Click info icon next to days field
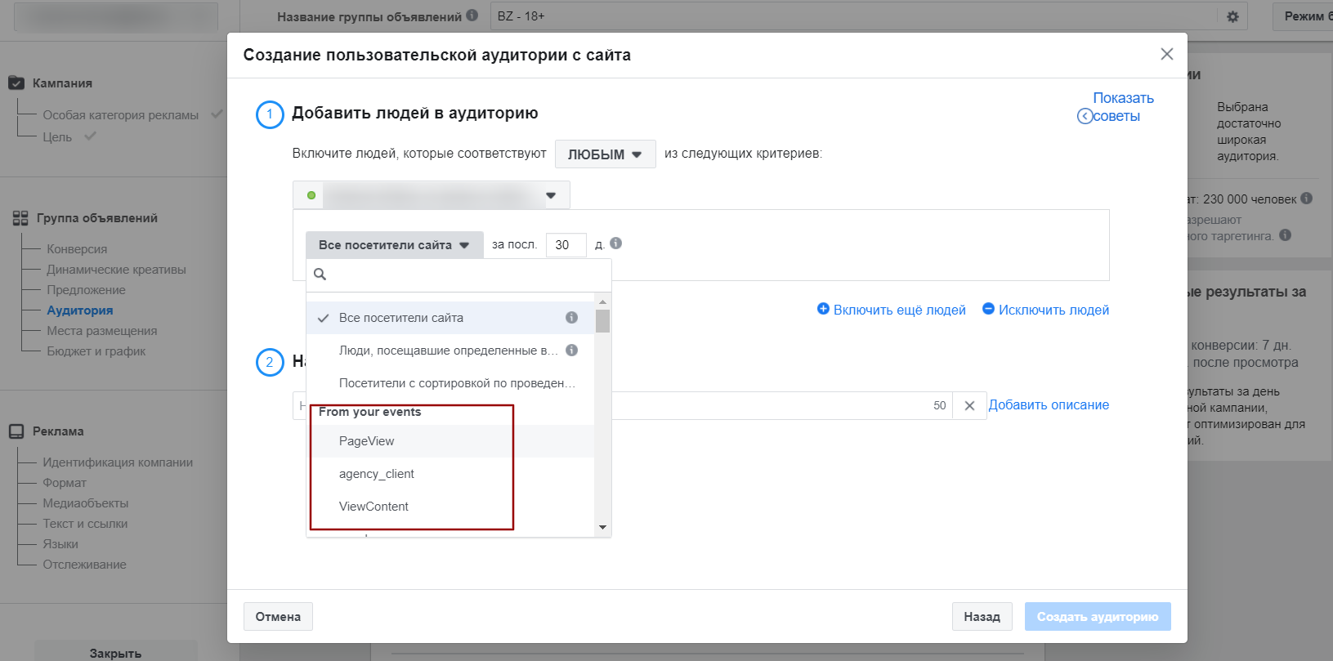 click(x=616, y=243)
